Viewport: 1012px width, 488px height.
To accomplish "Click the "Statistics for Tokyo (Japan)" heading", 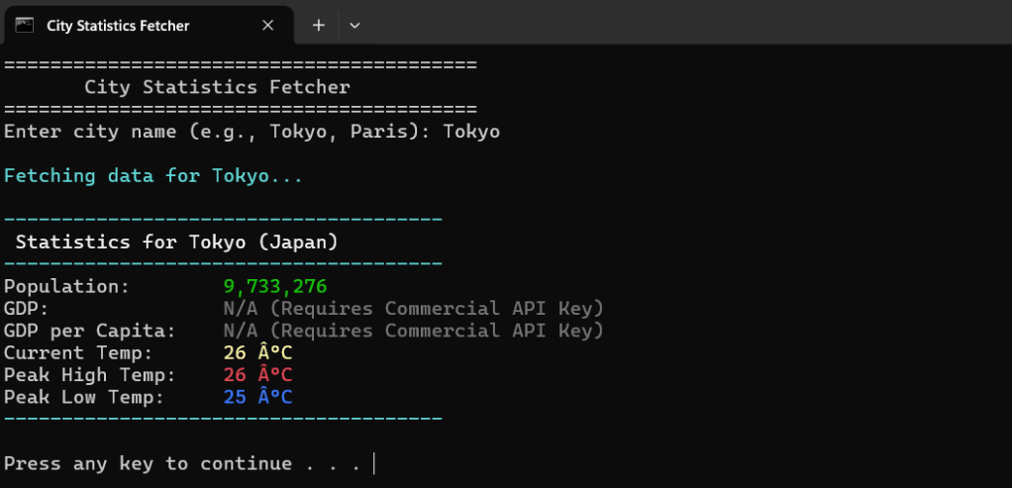I will click(177, 243).
